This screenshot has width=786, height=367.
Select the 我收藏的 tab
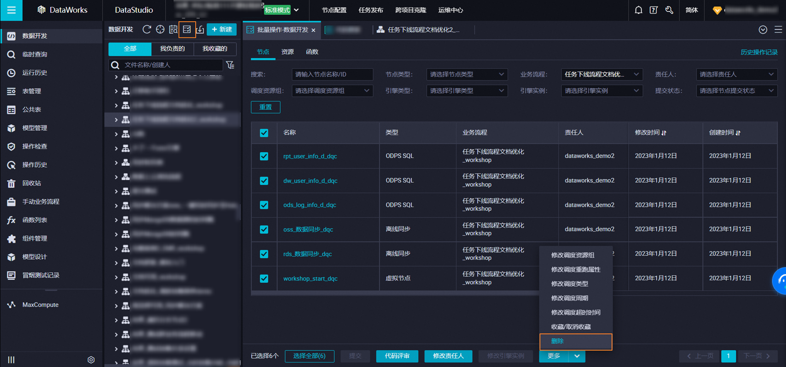[x=215, y=49]
